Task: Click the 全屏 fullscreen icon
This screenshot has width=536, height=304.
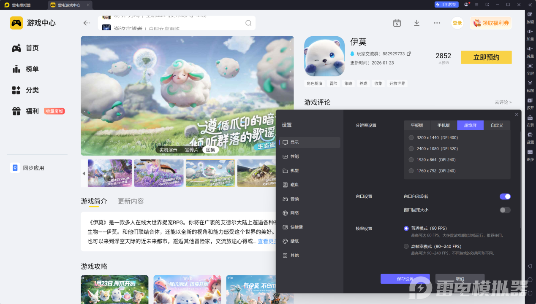Action: [x=530, y=66]
